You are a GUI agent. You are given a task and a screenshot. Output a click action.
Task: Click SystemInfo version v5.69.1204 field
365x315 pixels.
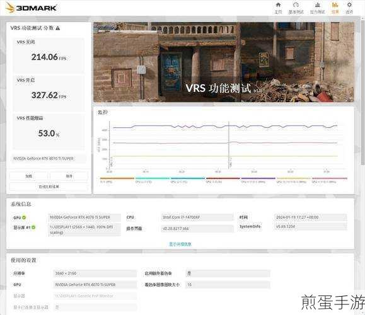tap(311, 226)
